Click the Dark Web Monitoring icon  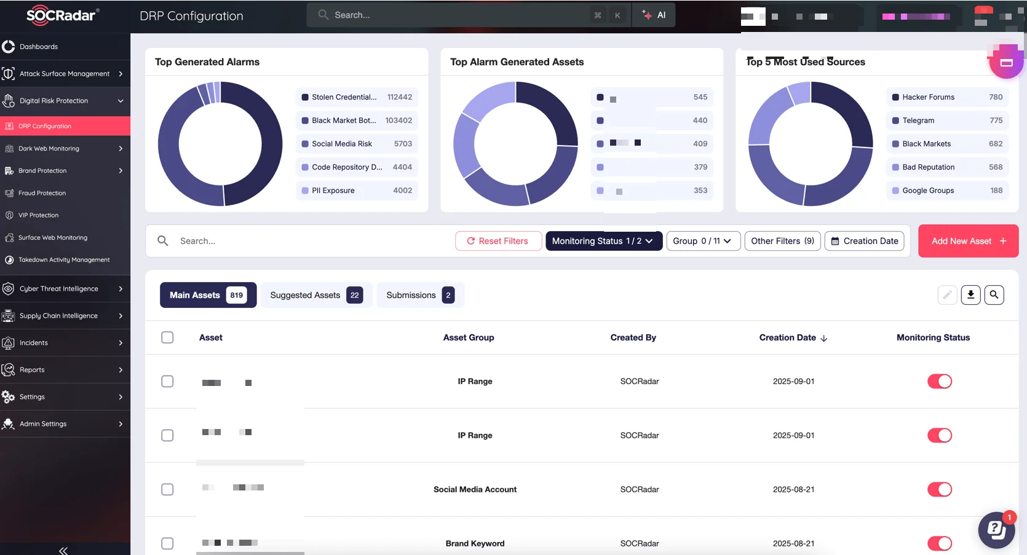coord(9,149)
